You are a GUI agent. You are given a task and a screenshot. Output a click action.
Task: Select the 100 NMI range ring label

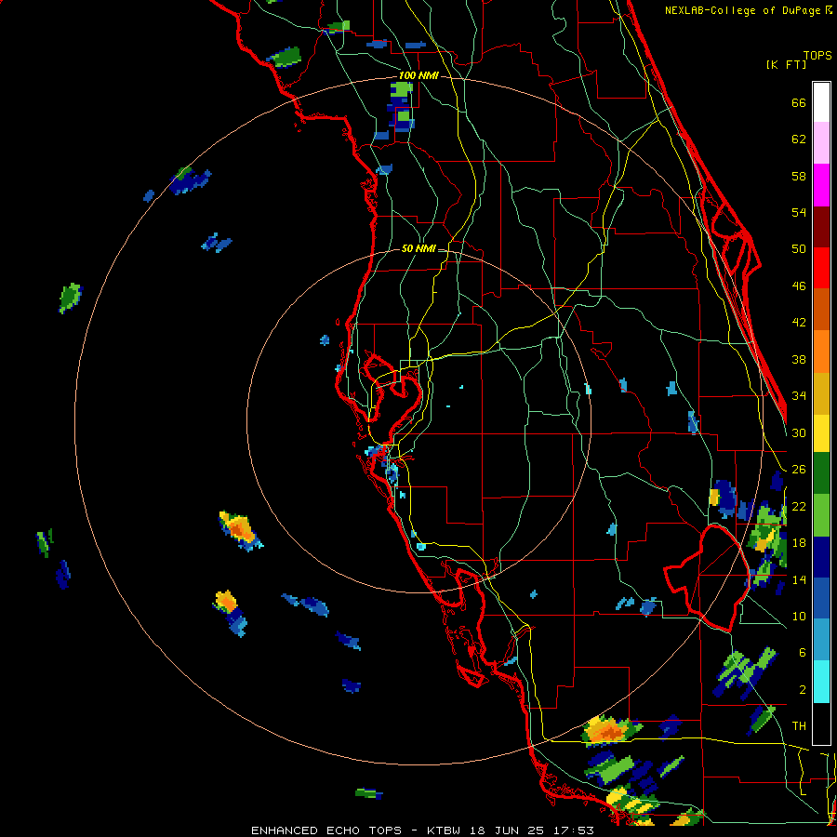point(418,75)
